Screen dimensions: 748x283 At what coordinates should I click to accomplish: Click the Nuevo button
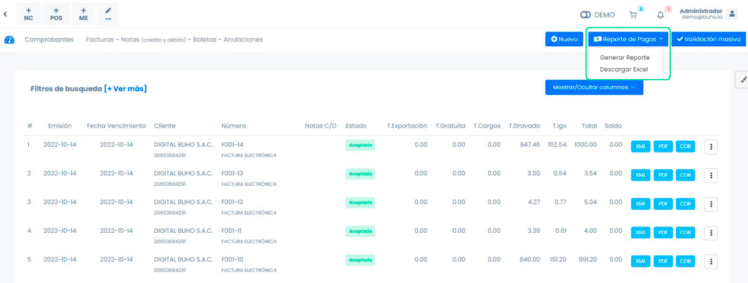click(x=564, y=39)
